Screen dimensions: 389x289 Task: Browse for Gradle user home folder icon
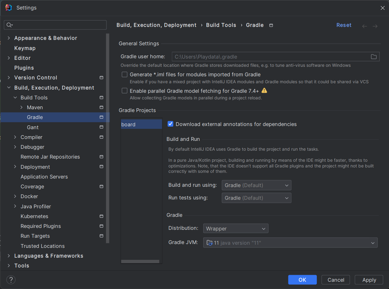tap(374, 57)
